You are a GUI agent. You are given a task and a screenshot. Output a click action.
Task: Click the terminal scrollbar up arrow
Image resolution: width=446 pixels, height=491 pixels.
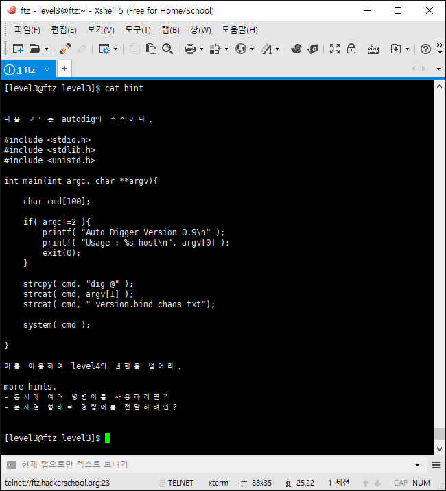coord(439,86)
